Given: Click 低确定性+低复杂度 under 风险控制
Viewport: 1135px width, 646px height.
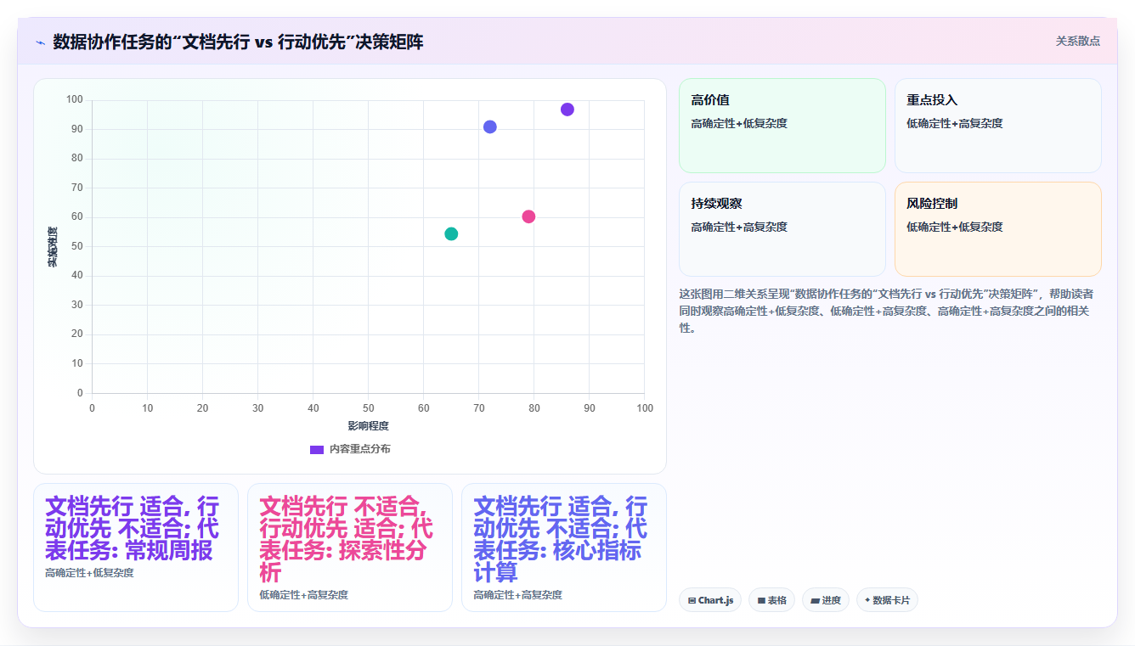Looking at the screenshot, I should tap(955, 227).
